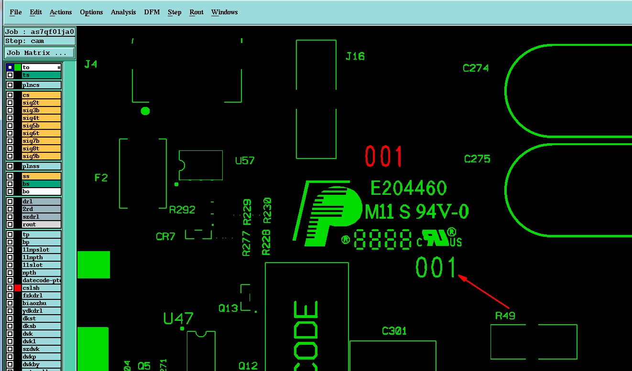
Task: Toggle the checkbox for layer bs
Action: pos(10,184)
